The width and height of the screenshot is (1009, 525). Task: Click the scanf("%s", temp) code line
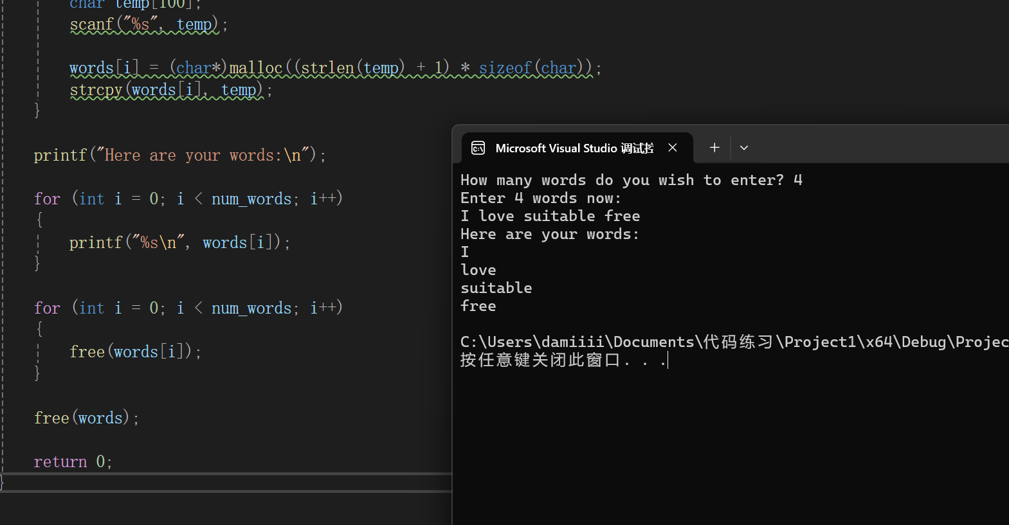(x=149, y=24)
